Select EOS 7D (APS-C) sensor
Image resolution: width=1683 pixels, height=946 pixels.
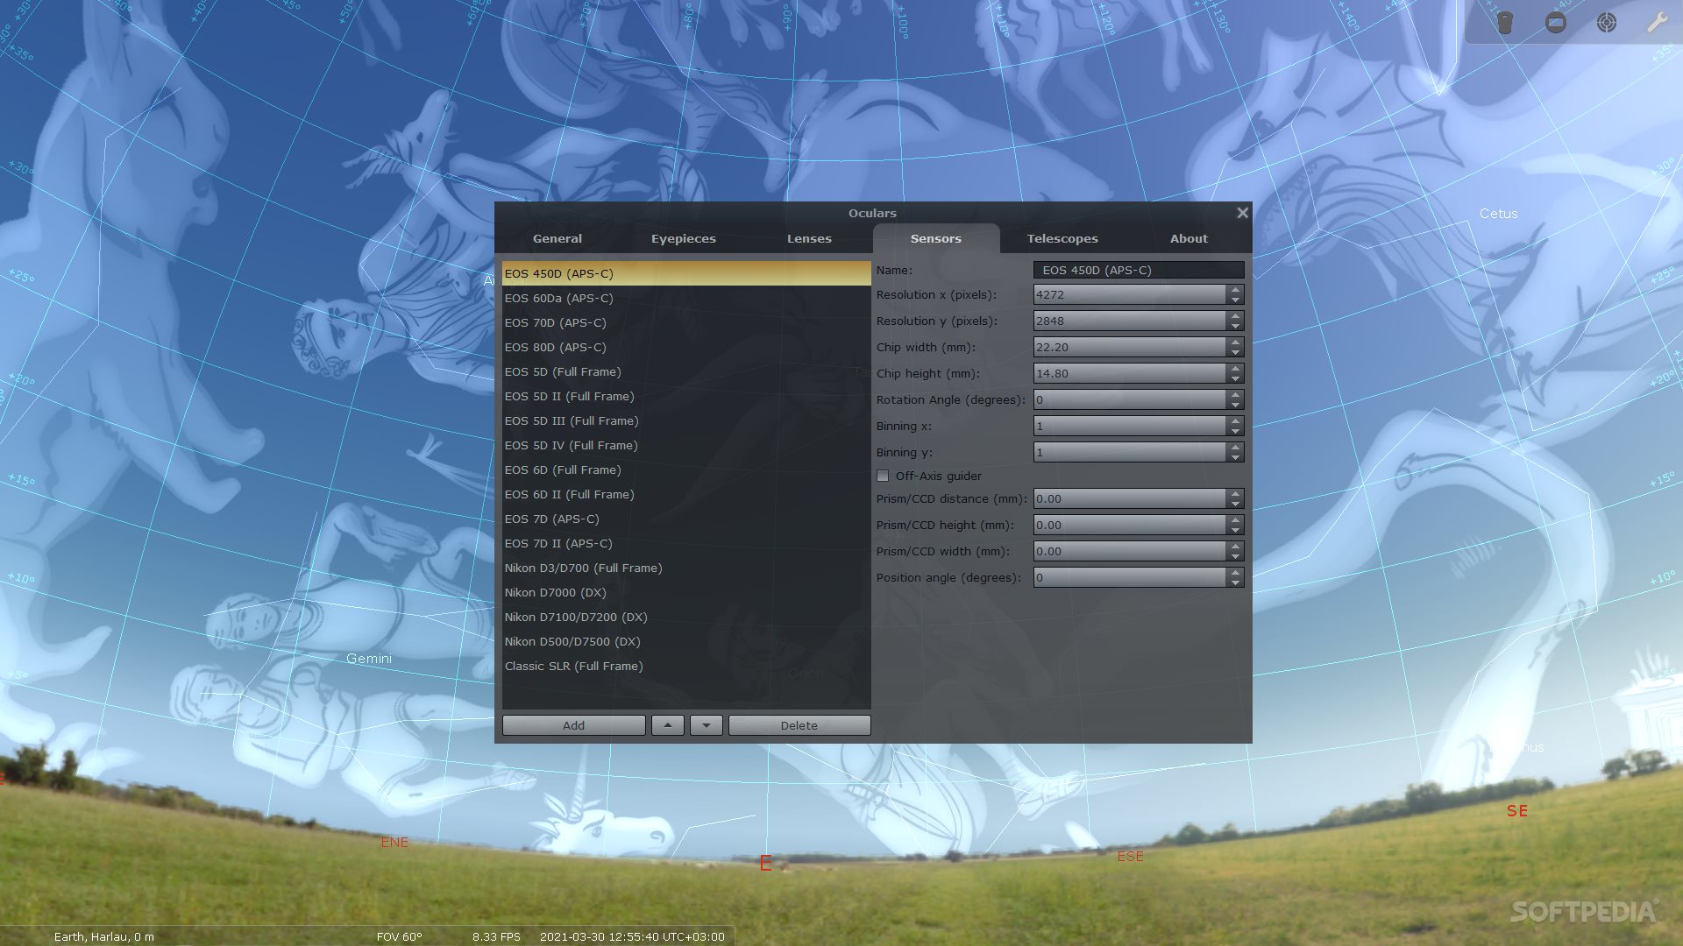[x=686, y=519]
